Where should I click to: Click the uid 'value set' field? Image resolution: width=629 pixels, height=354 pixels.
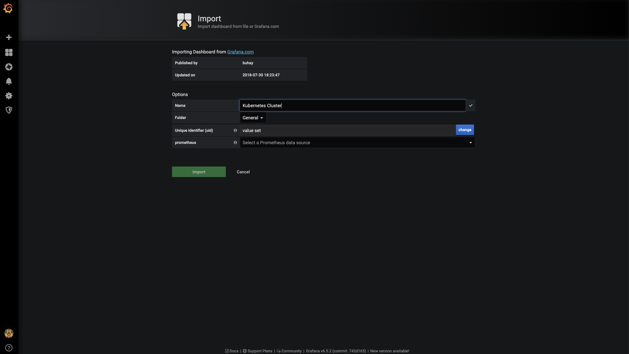[348, 130]
